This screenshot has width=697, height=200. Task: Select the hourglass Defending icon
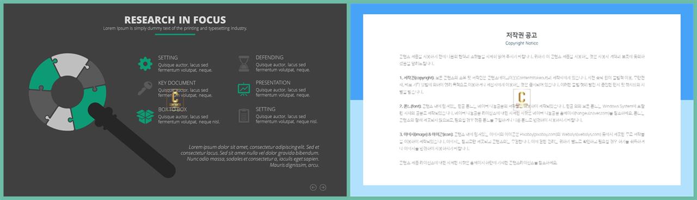[243, 64]
